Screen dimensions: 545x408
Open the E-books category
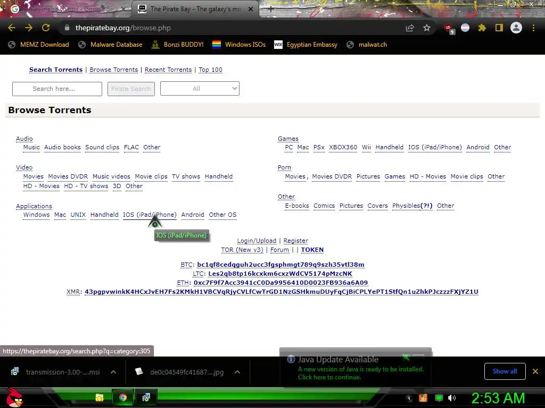coord(297,206)
